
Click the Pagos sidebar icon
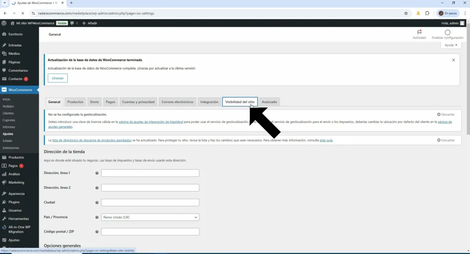click(4, 165)
